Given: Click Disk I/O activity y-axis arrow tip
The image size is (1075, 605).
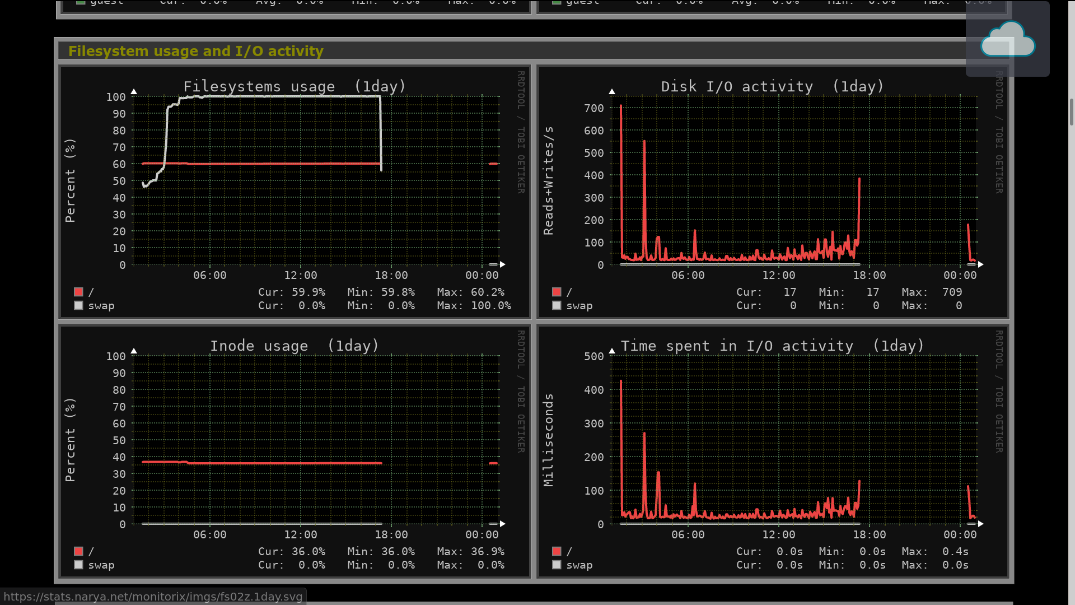Looking at the screenshot, I should click(x=612, y=91).
